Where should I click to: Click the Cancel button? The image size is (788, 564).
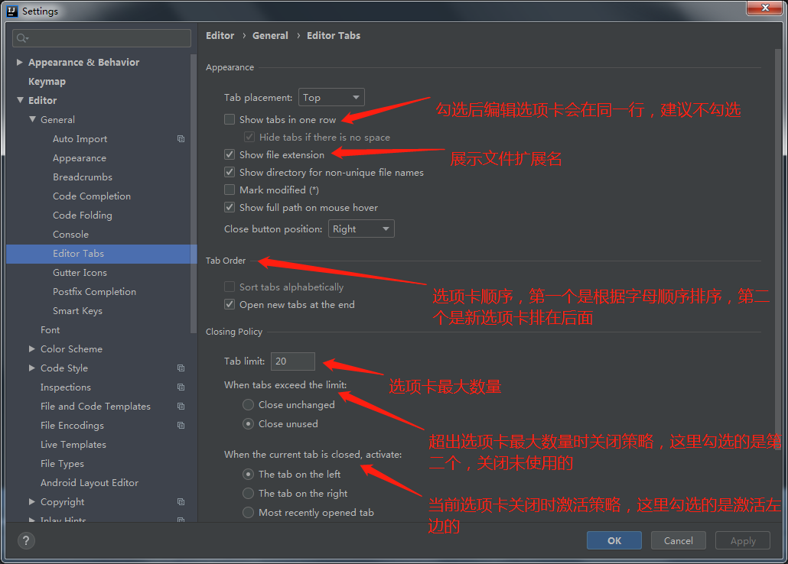[678, 540]
